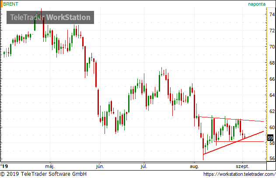Click the '19 year label

4,166
